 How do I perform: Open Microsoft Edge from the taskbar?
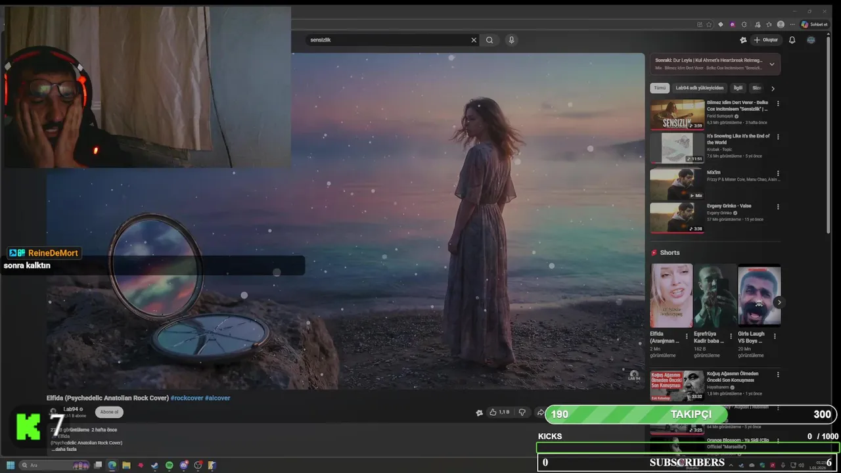[112, 465]
